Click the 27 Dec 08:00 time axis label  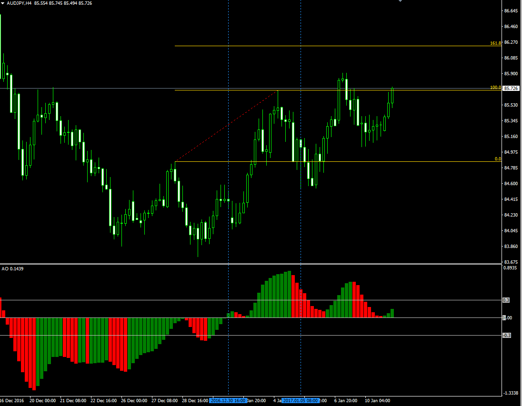click(x=164, y=401)
